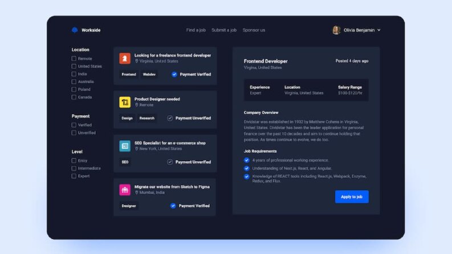The image size is (452, 254).
Task: Click the Frontend Developer detail heading
Action: coord(266,61)
